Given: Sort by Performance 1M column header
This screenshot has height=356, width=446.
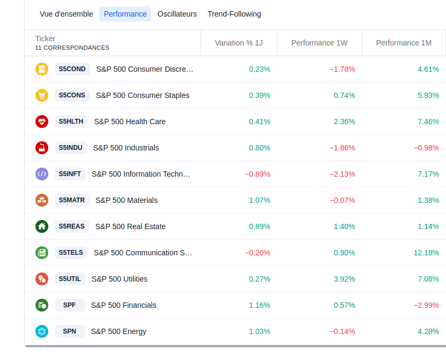Looking at the screenshot, I should tap(404, 43).
